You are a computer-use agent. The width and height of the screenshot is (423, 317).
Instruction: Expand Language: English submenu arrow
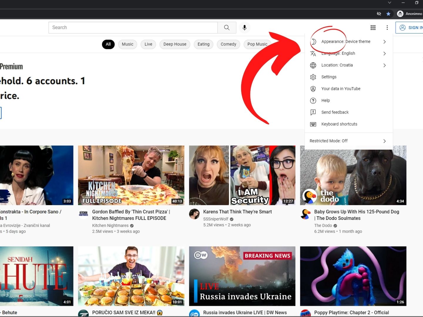coord(385,53)
